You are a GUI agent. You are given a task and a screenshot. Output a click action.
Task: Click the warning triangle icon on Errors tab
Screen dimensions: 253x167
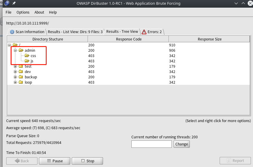pyautogui.click(x=144, y=32)
